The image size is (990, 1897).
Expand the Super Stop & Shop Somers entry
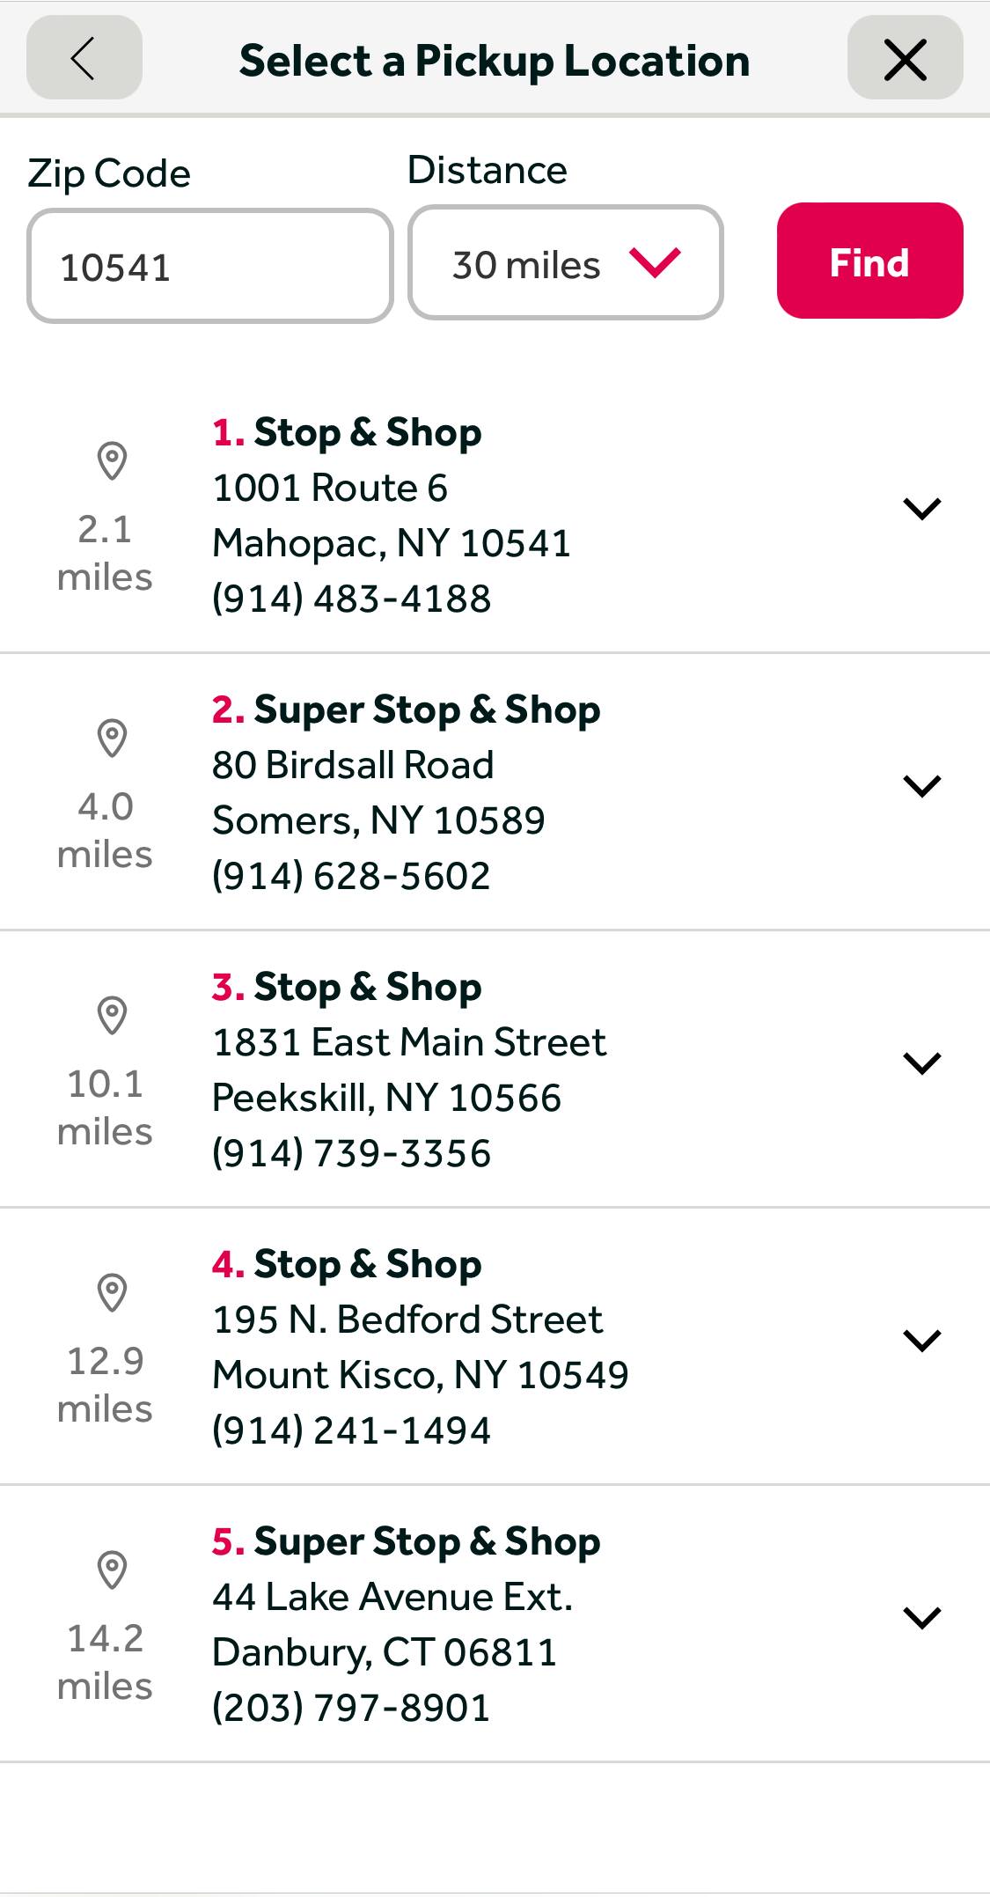pyautogui.click(x=921, y=784)
